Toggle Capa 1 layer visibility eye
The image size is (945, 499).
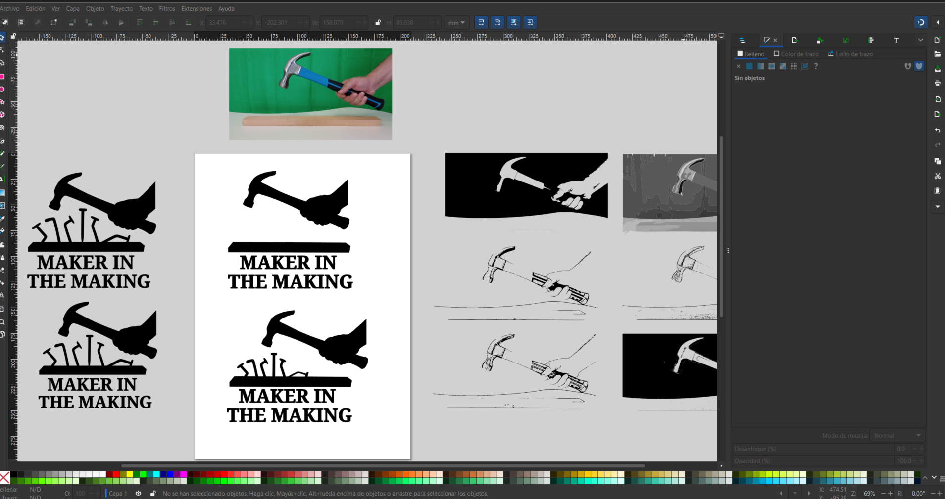[x=139, y=493]
